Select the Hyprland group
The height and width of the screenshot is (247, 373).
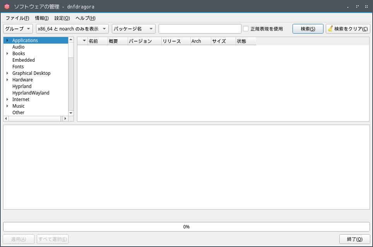coord(22,86)
